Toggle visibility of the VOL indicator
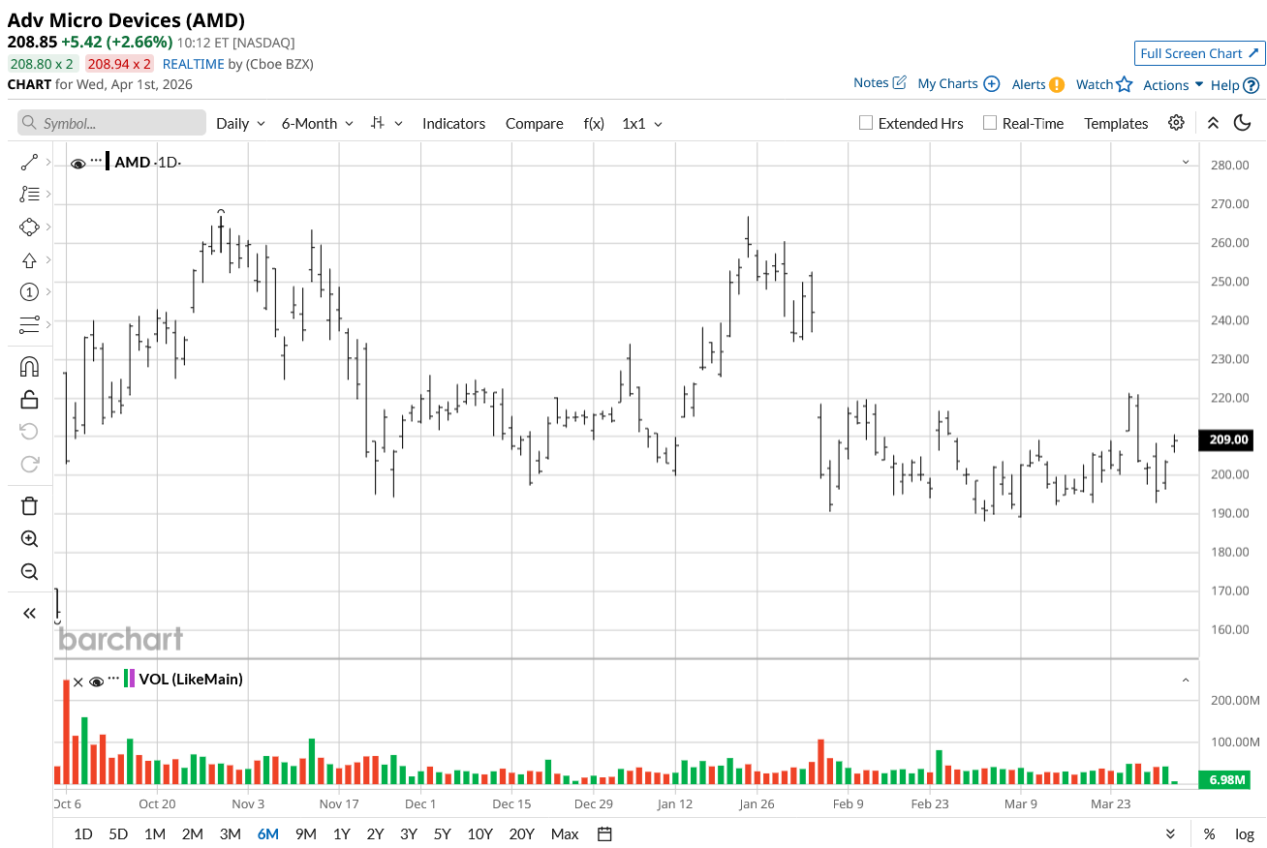The width and height of the screenshot is (1267, 848). point(97,681)
